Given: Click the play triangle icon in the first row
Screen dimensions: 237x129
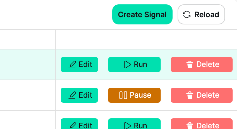Looking at the screenshot, I should (x=127, y=64).
